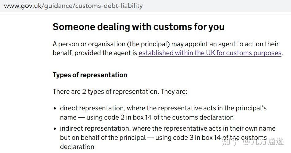This screenshot has height=153, width=291.
Task: Click the bullet dot before "indirect representation"
Action: click(x=55, y=129)
